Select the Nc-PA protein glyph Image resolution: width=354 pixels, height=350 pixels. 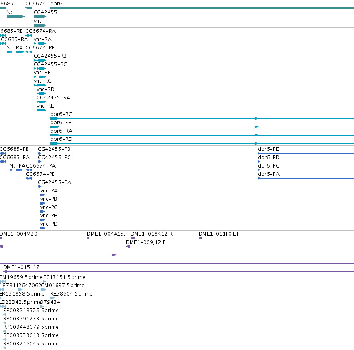[16, 170]
